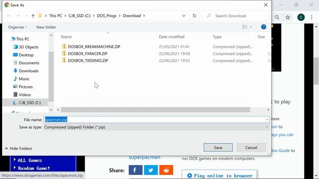
Task: Open the Organise menu
Action: tap(17, 27)
